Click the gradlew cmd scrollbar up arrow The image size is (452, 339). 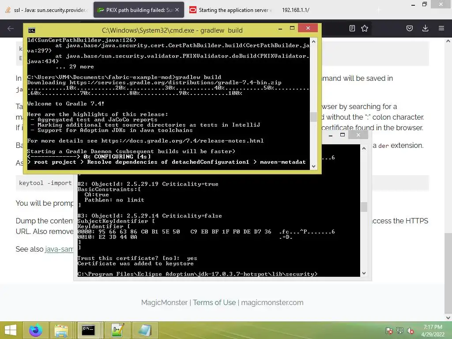(x=314, y=42)
